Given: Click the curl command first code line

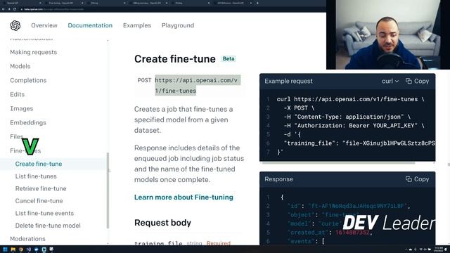Looking at the screenshot, I should [x=350, y=99].
